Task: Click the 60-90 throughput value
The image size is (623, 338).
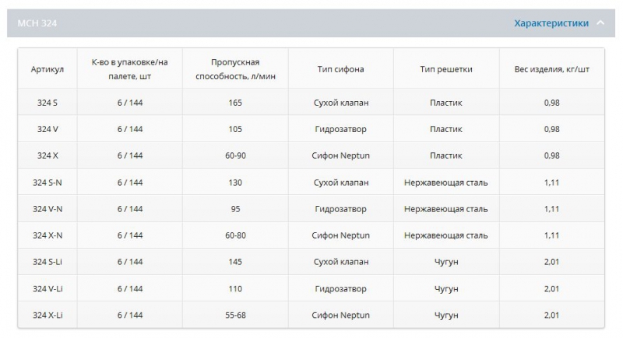Action: click(235, 155)
